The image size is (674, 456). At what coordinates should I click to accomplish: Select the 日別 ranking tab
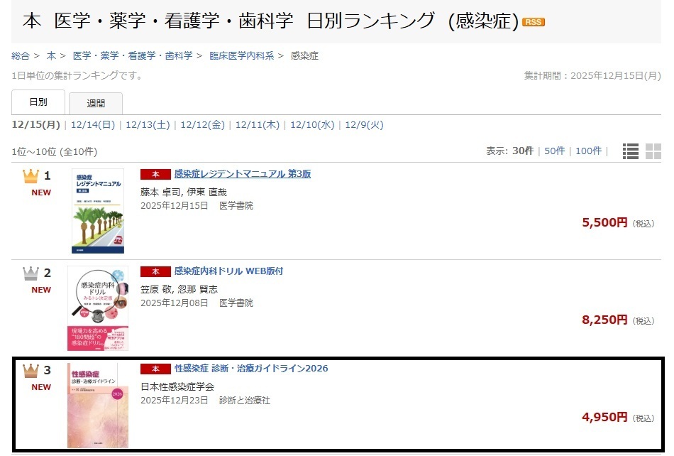pos(38,102)
